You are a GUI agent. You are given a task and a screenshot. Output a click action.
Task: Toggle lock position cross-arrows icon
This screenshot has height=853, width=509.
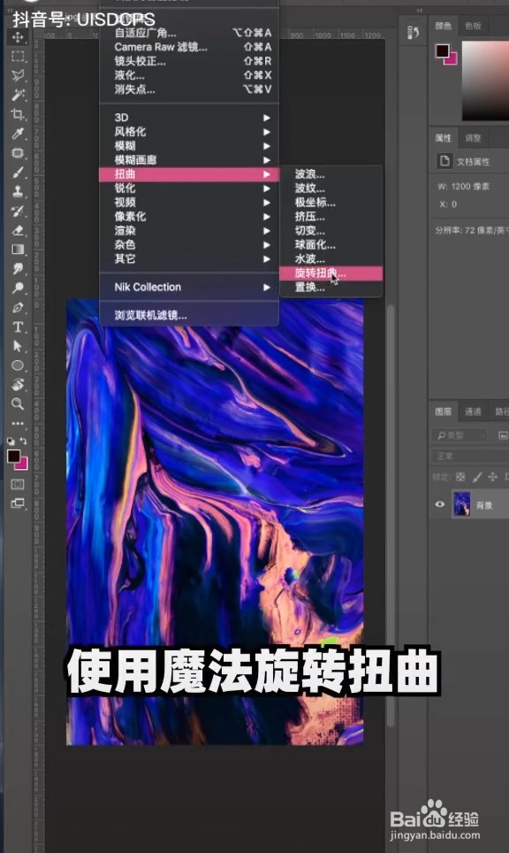pyautogui.click(x=492, y=477)
